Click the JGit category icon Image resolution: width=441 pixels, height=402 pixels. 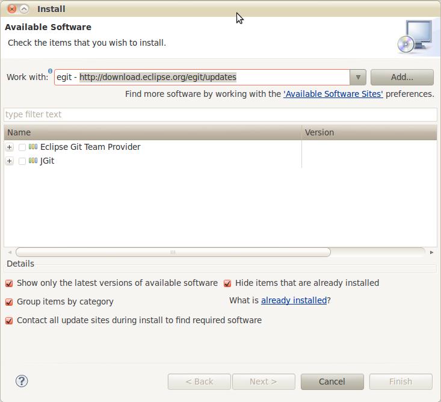33,161
